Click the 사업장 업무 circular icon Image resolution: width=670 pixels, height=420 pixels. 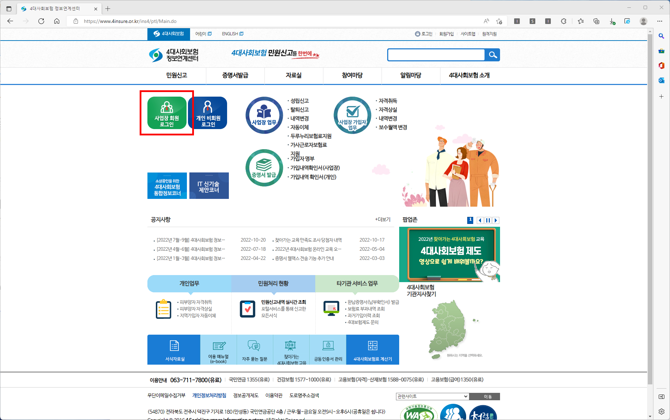(x=264, y=115)
